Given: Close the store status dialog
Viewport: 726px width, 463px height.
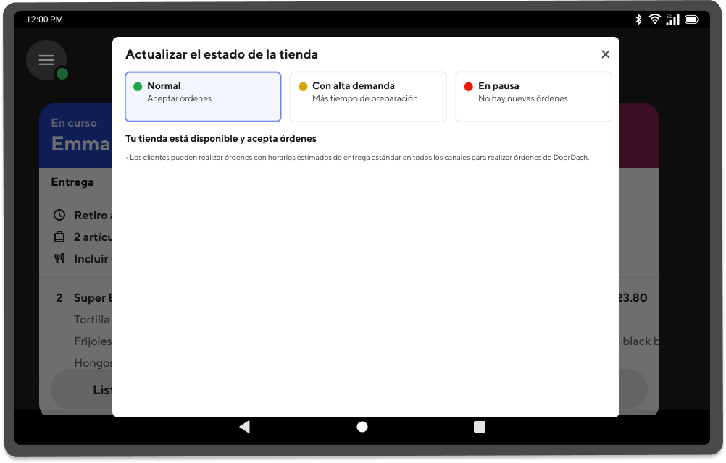Looking at the screenshot, I should 606,54.
